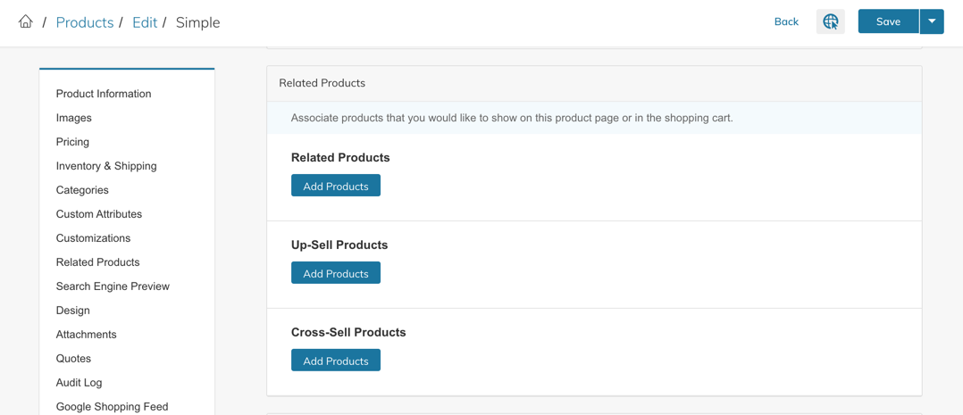This screenshot has width=963, height=415.
Task: Go Back using the header link
Action: point(786,21)
